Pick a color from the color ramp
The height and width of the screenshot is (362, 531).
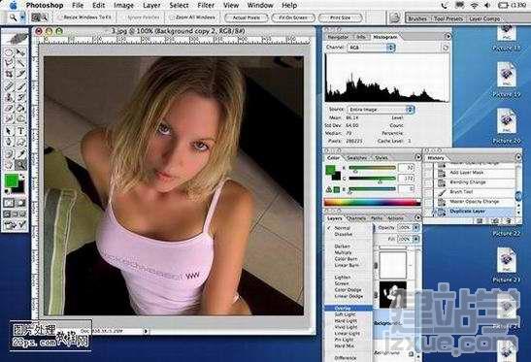click(373, 203)
